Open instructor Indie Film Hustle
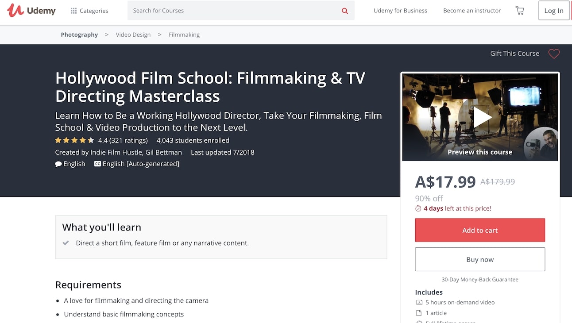572x323 pixels. tap(116, 152)
